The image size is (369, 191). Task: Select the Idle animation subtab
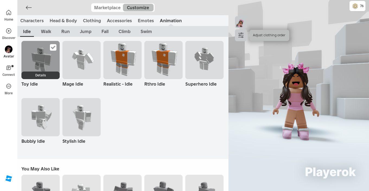coord(27,31)
